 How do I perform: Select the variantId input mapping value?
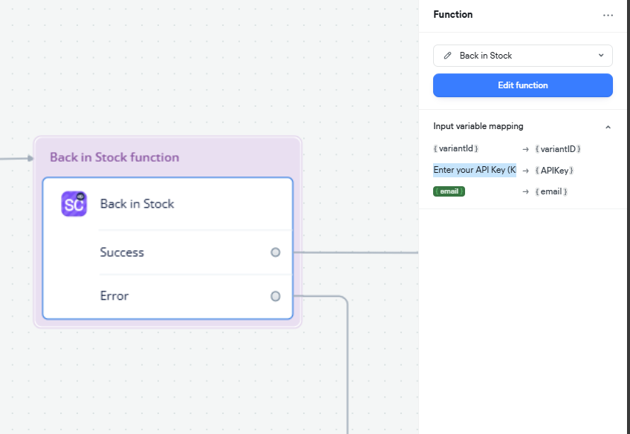pos(456,149)
